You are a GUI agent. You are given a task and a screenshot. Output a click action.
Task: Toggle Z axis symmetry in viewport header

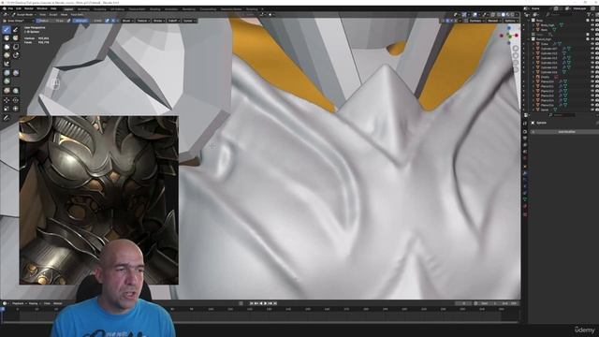tap(456, 21)
